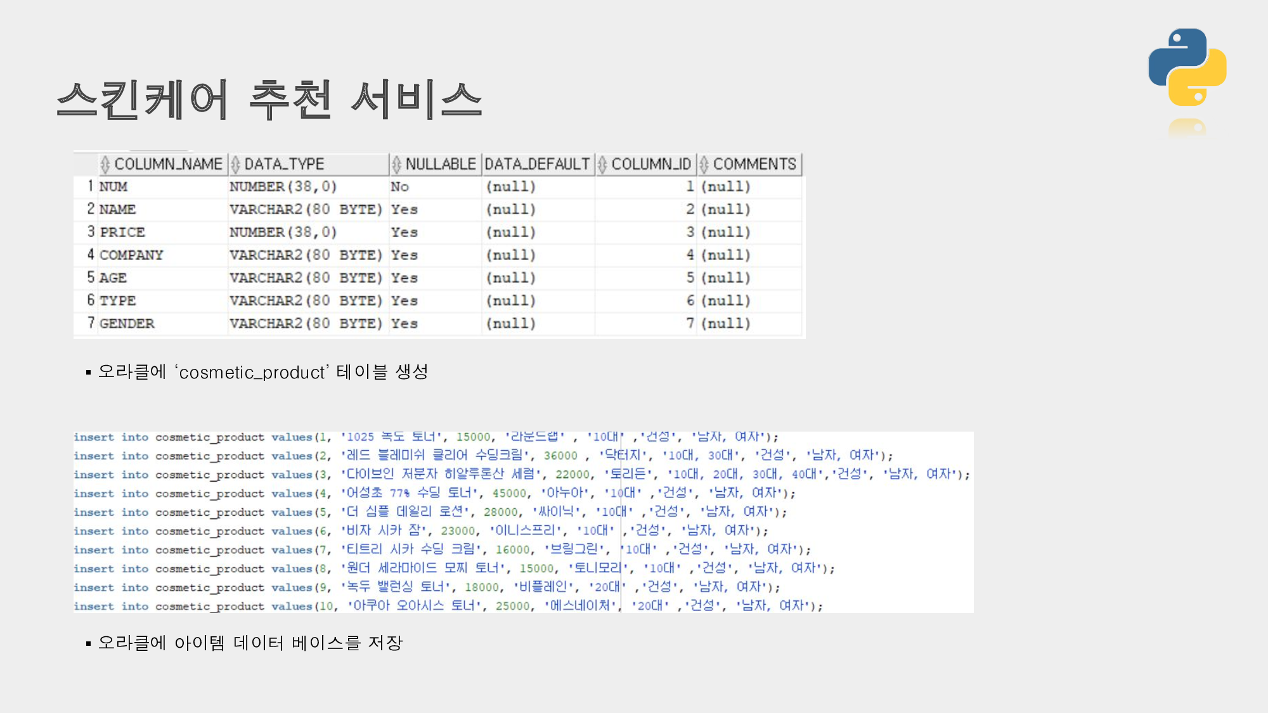Select the PRICE column name cell
1268x713 pixels.
coord(122,232)
